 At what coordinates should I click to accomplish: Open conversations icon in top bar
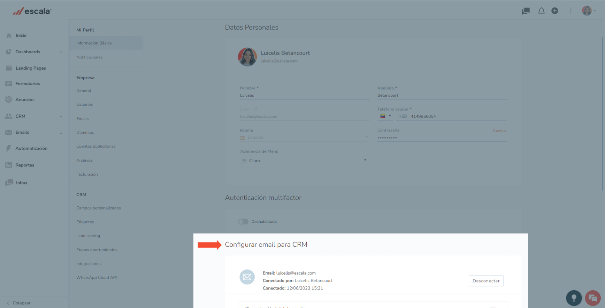526,11
